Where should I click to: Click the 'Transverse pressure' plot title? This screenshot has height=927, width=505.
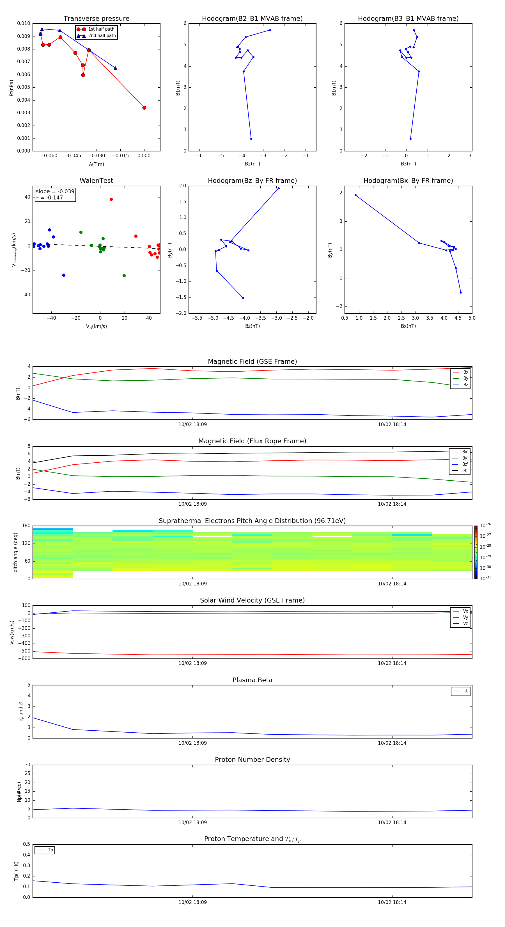tap(96, 18)
